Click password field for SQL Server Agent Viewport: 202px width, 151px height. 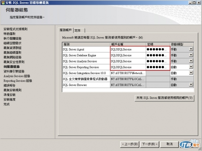tap(158, 50)
